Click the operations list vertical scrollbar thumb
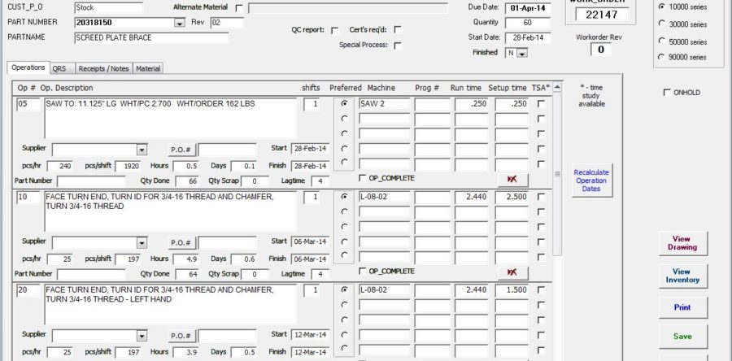 557,173
